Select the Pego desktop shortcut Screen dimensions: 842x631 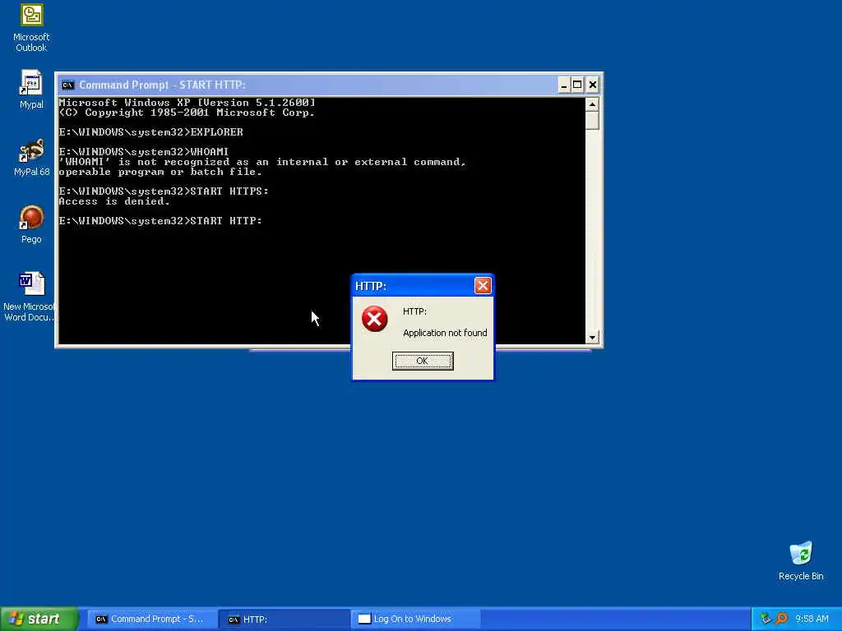pyautogui.click(x=31, y=224)
